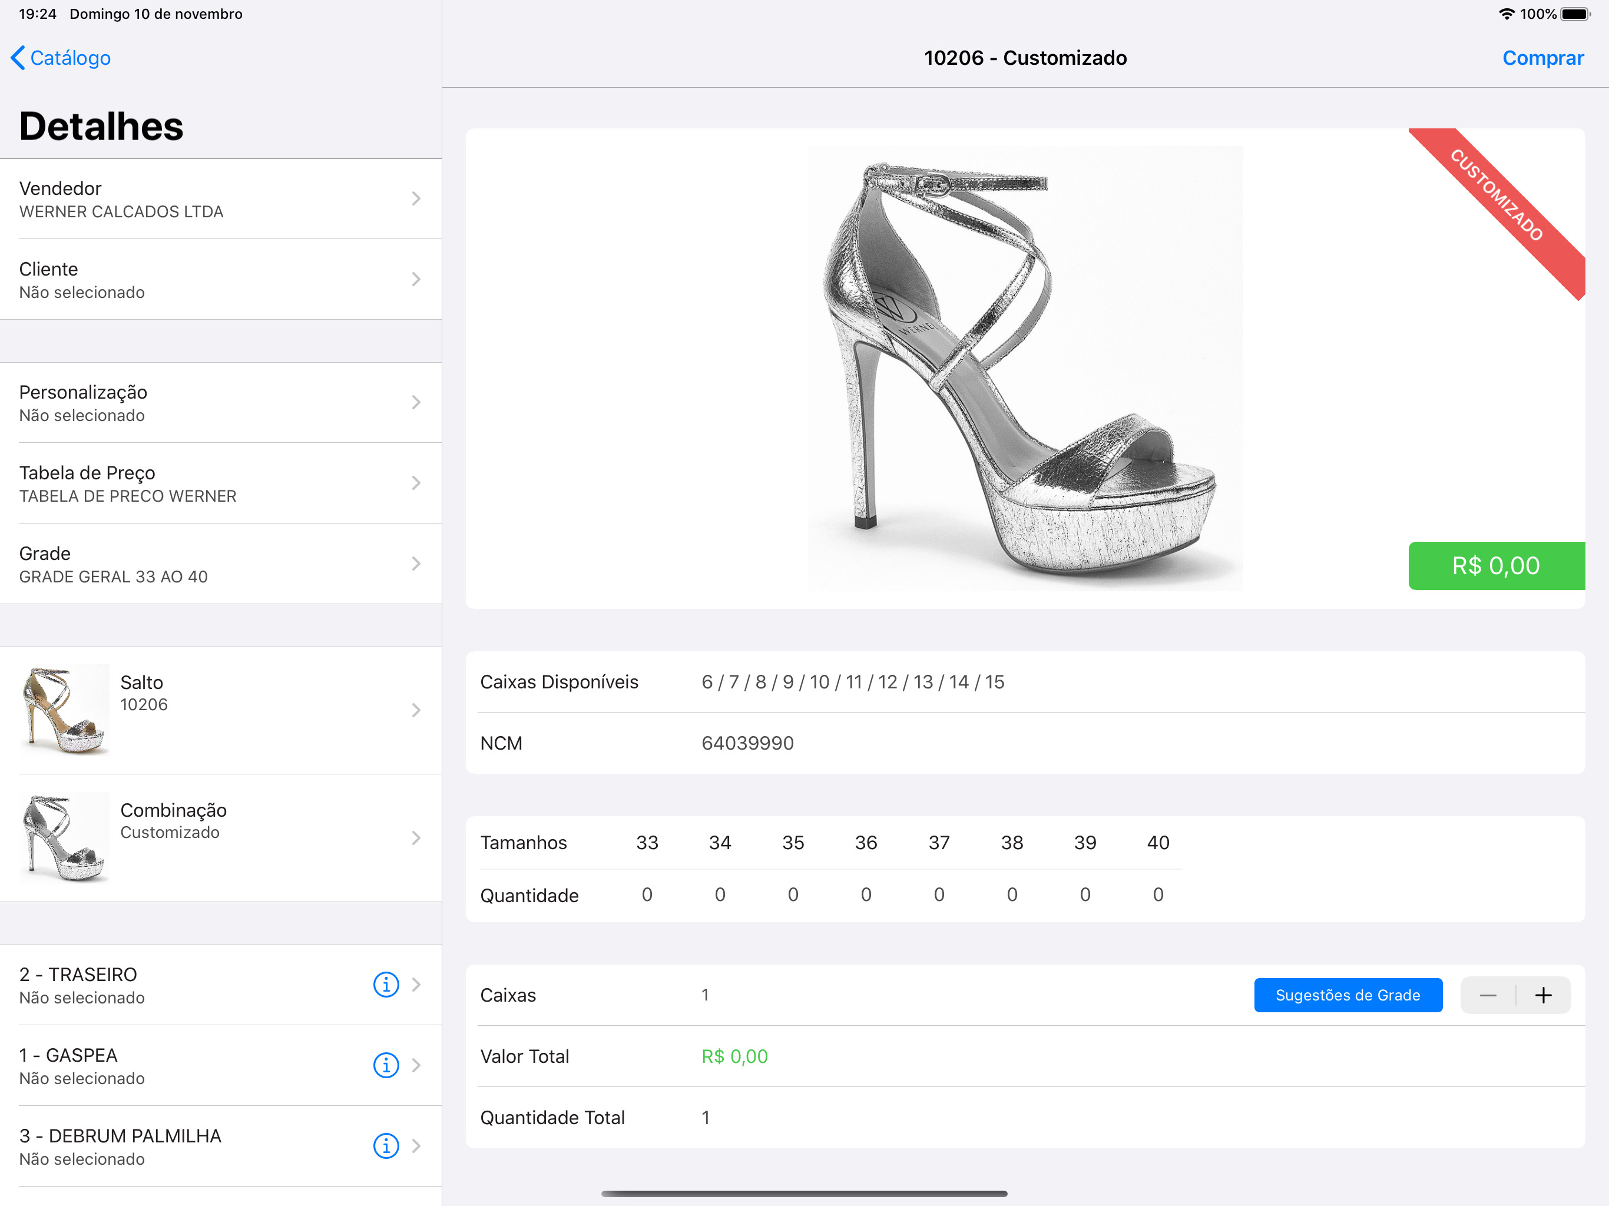Tap the back arrow beside Catálogo
This screenshot has width=1609, height=1206.
[18, 58]
